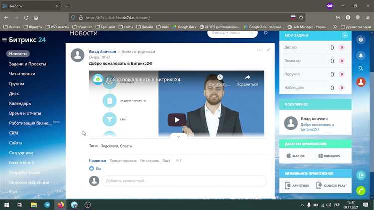
Task: Open Telegram from the taskbar
Action: 47,205
